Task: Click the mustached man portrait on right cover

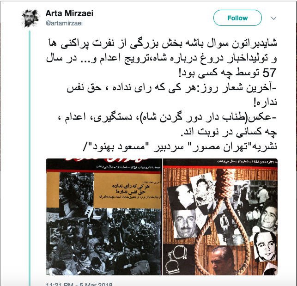Action: tap(185, 224)
